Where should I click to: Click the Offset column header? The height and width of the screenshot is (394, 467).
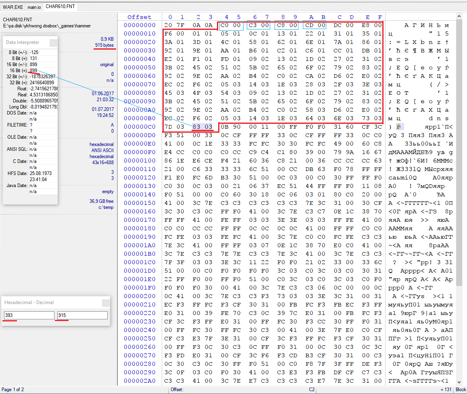[x=139, y=17]
